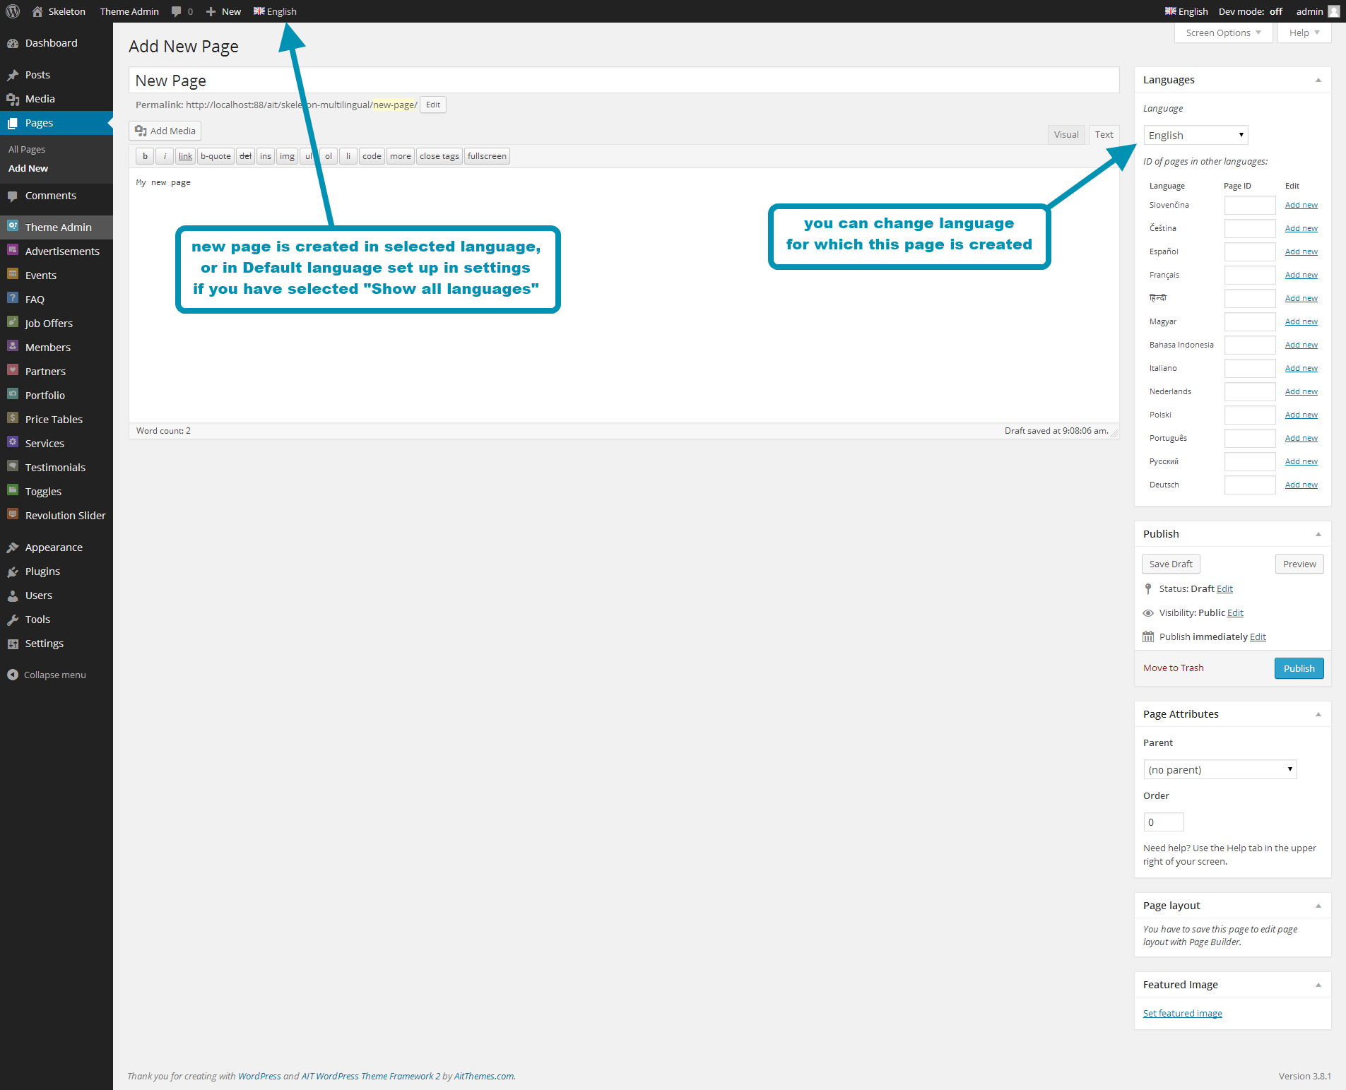The width and height of the screenshot is (1346, 1090).
Task: Click the bold b quicktag button
Action: click(x=145, y=156)
